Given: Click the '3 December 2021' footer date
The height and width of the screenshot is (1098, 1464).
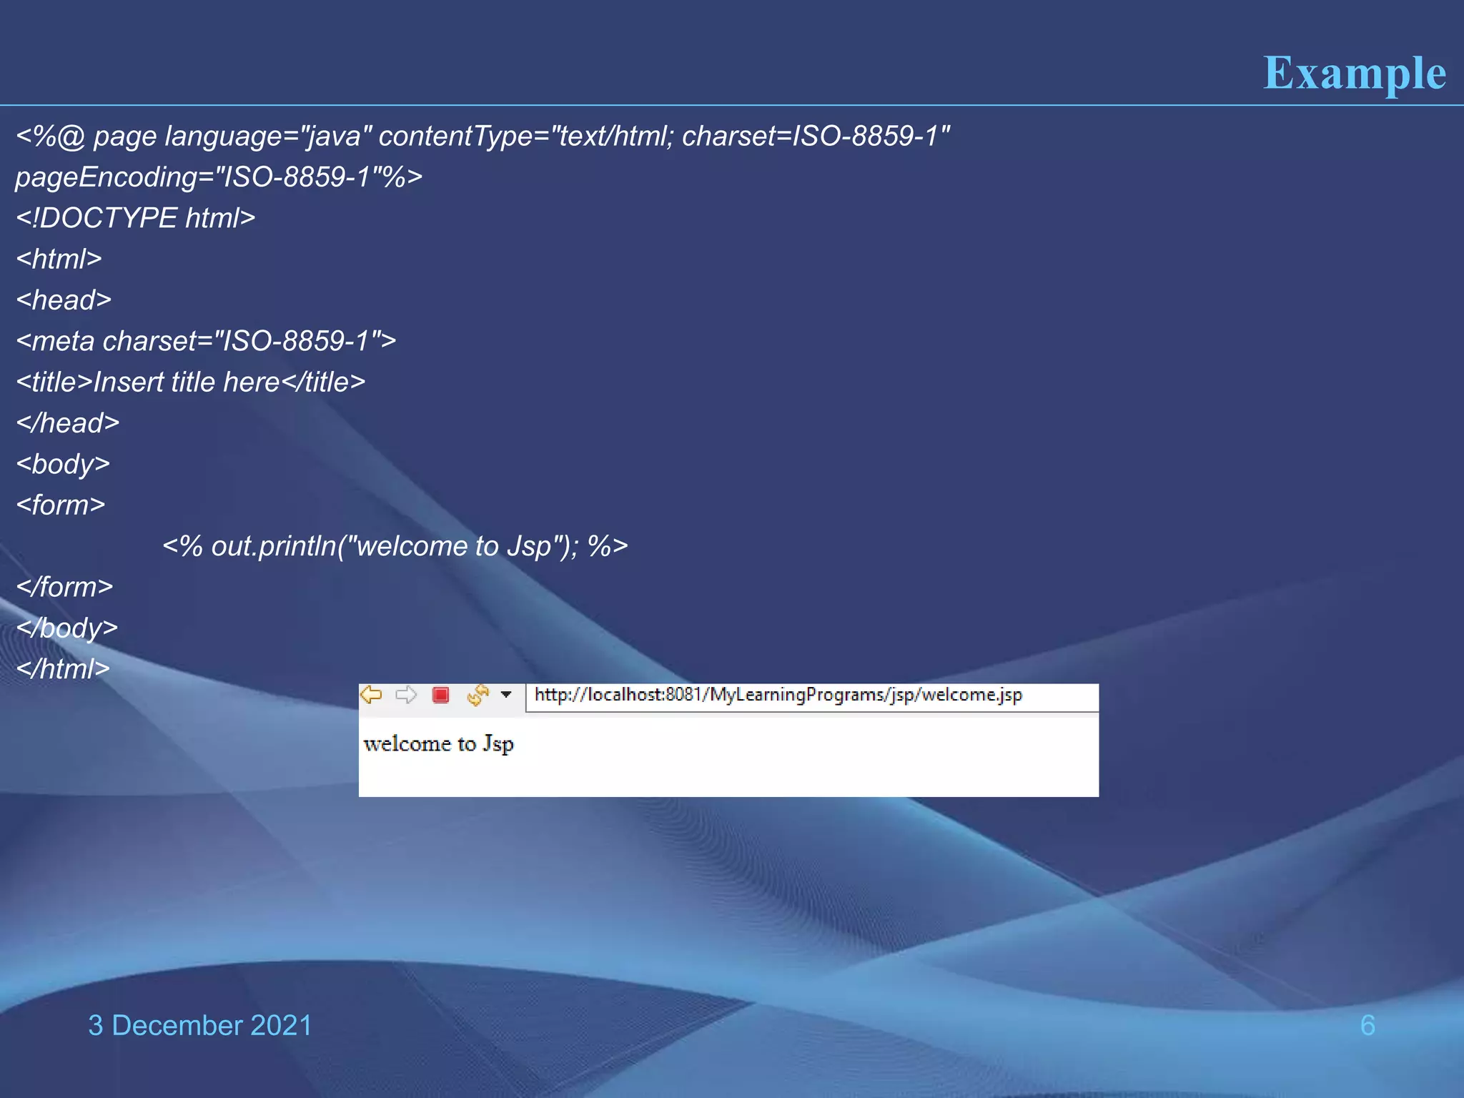Looking at the screenshot, I should tap(200, 1025).
